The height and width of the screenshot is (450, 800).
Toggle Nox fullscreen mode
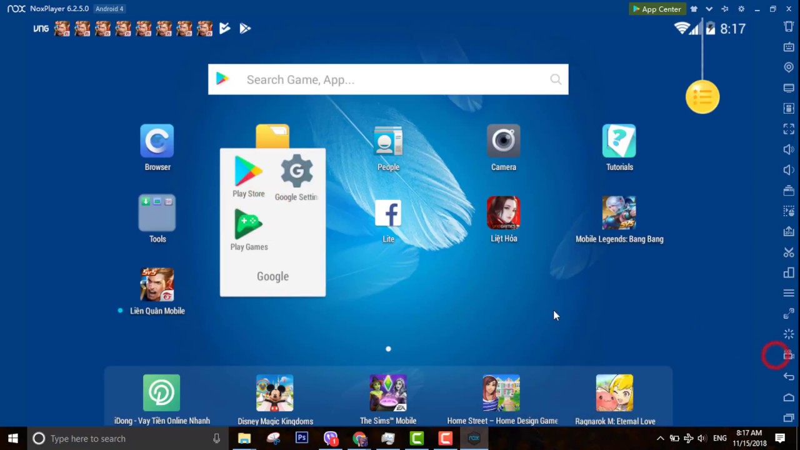(789, 129)
